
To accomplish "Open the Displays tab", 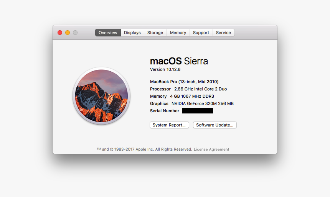I will click(x=132, y=33).
